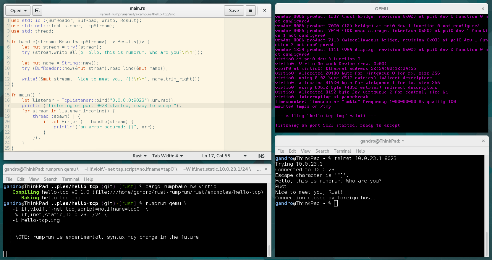Screen dimensions: 492x260
Task: Open the Ln 17, Col 65 position dropdown
Action: point(224,156)
